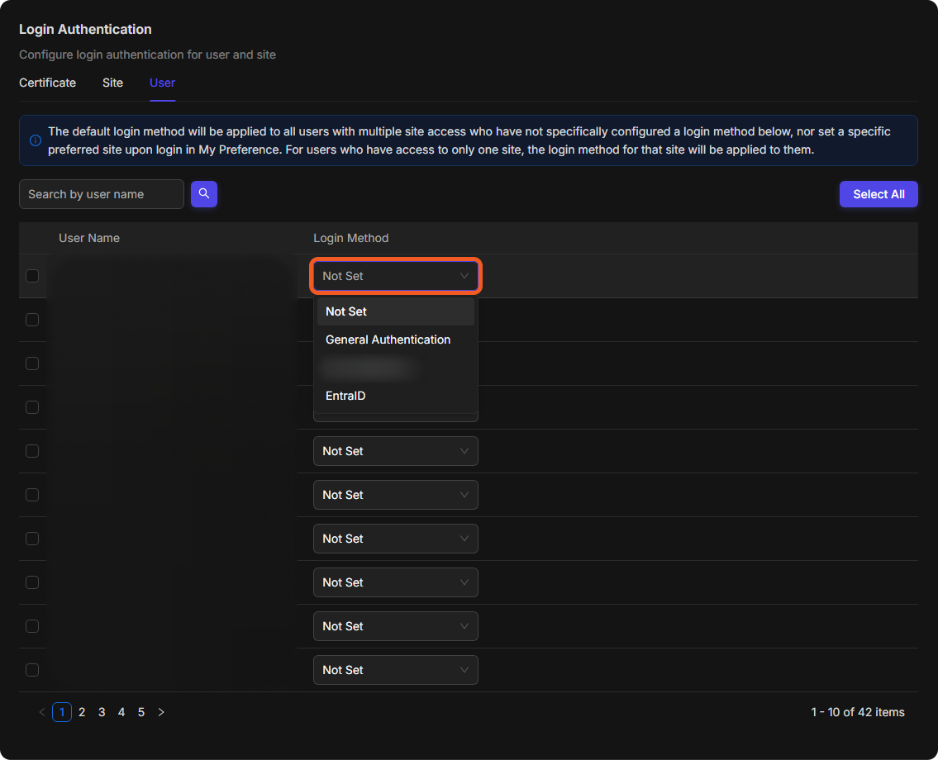Go to the previous page with the left arrow
The width and height of the screenshot is (938, 760).
42,712
